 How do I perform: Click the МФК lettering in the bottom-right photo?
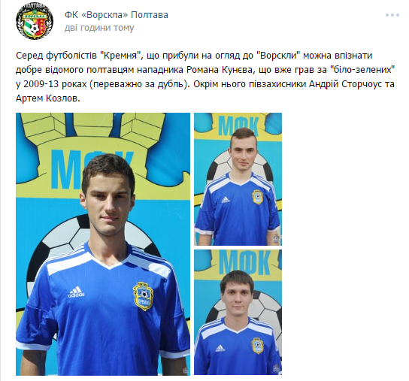(x=244, y=263)
